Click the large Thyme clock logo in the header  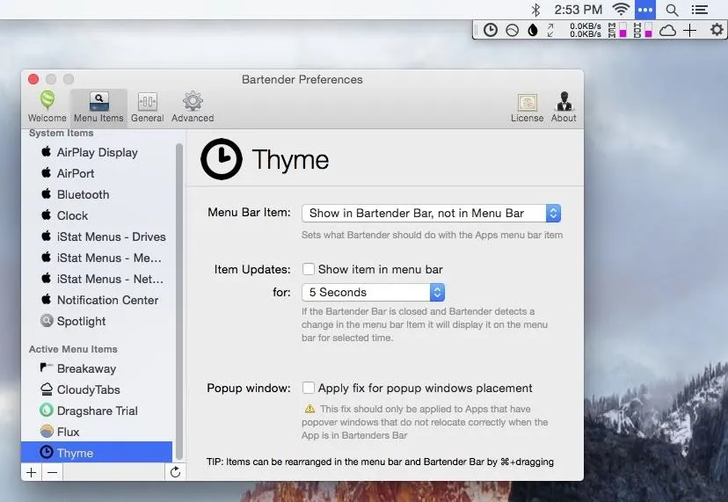(221, 159)
